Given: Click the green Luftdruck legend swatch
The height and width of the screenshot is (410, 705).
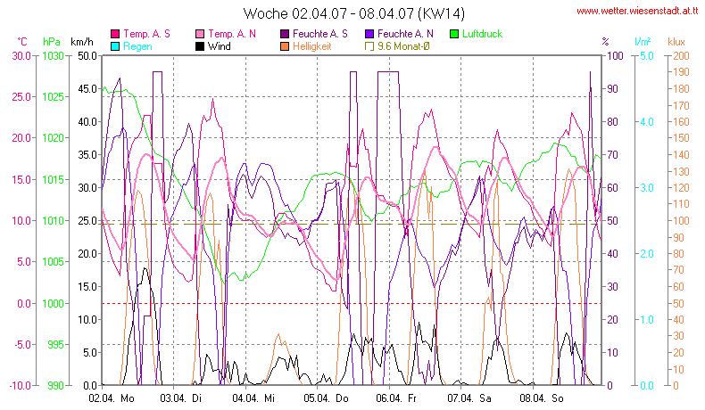Looking at the screenshot, I should 454,34.
